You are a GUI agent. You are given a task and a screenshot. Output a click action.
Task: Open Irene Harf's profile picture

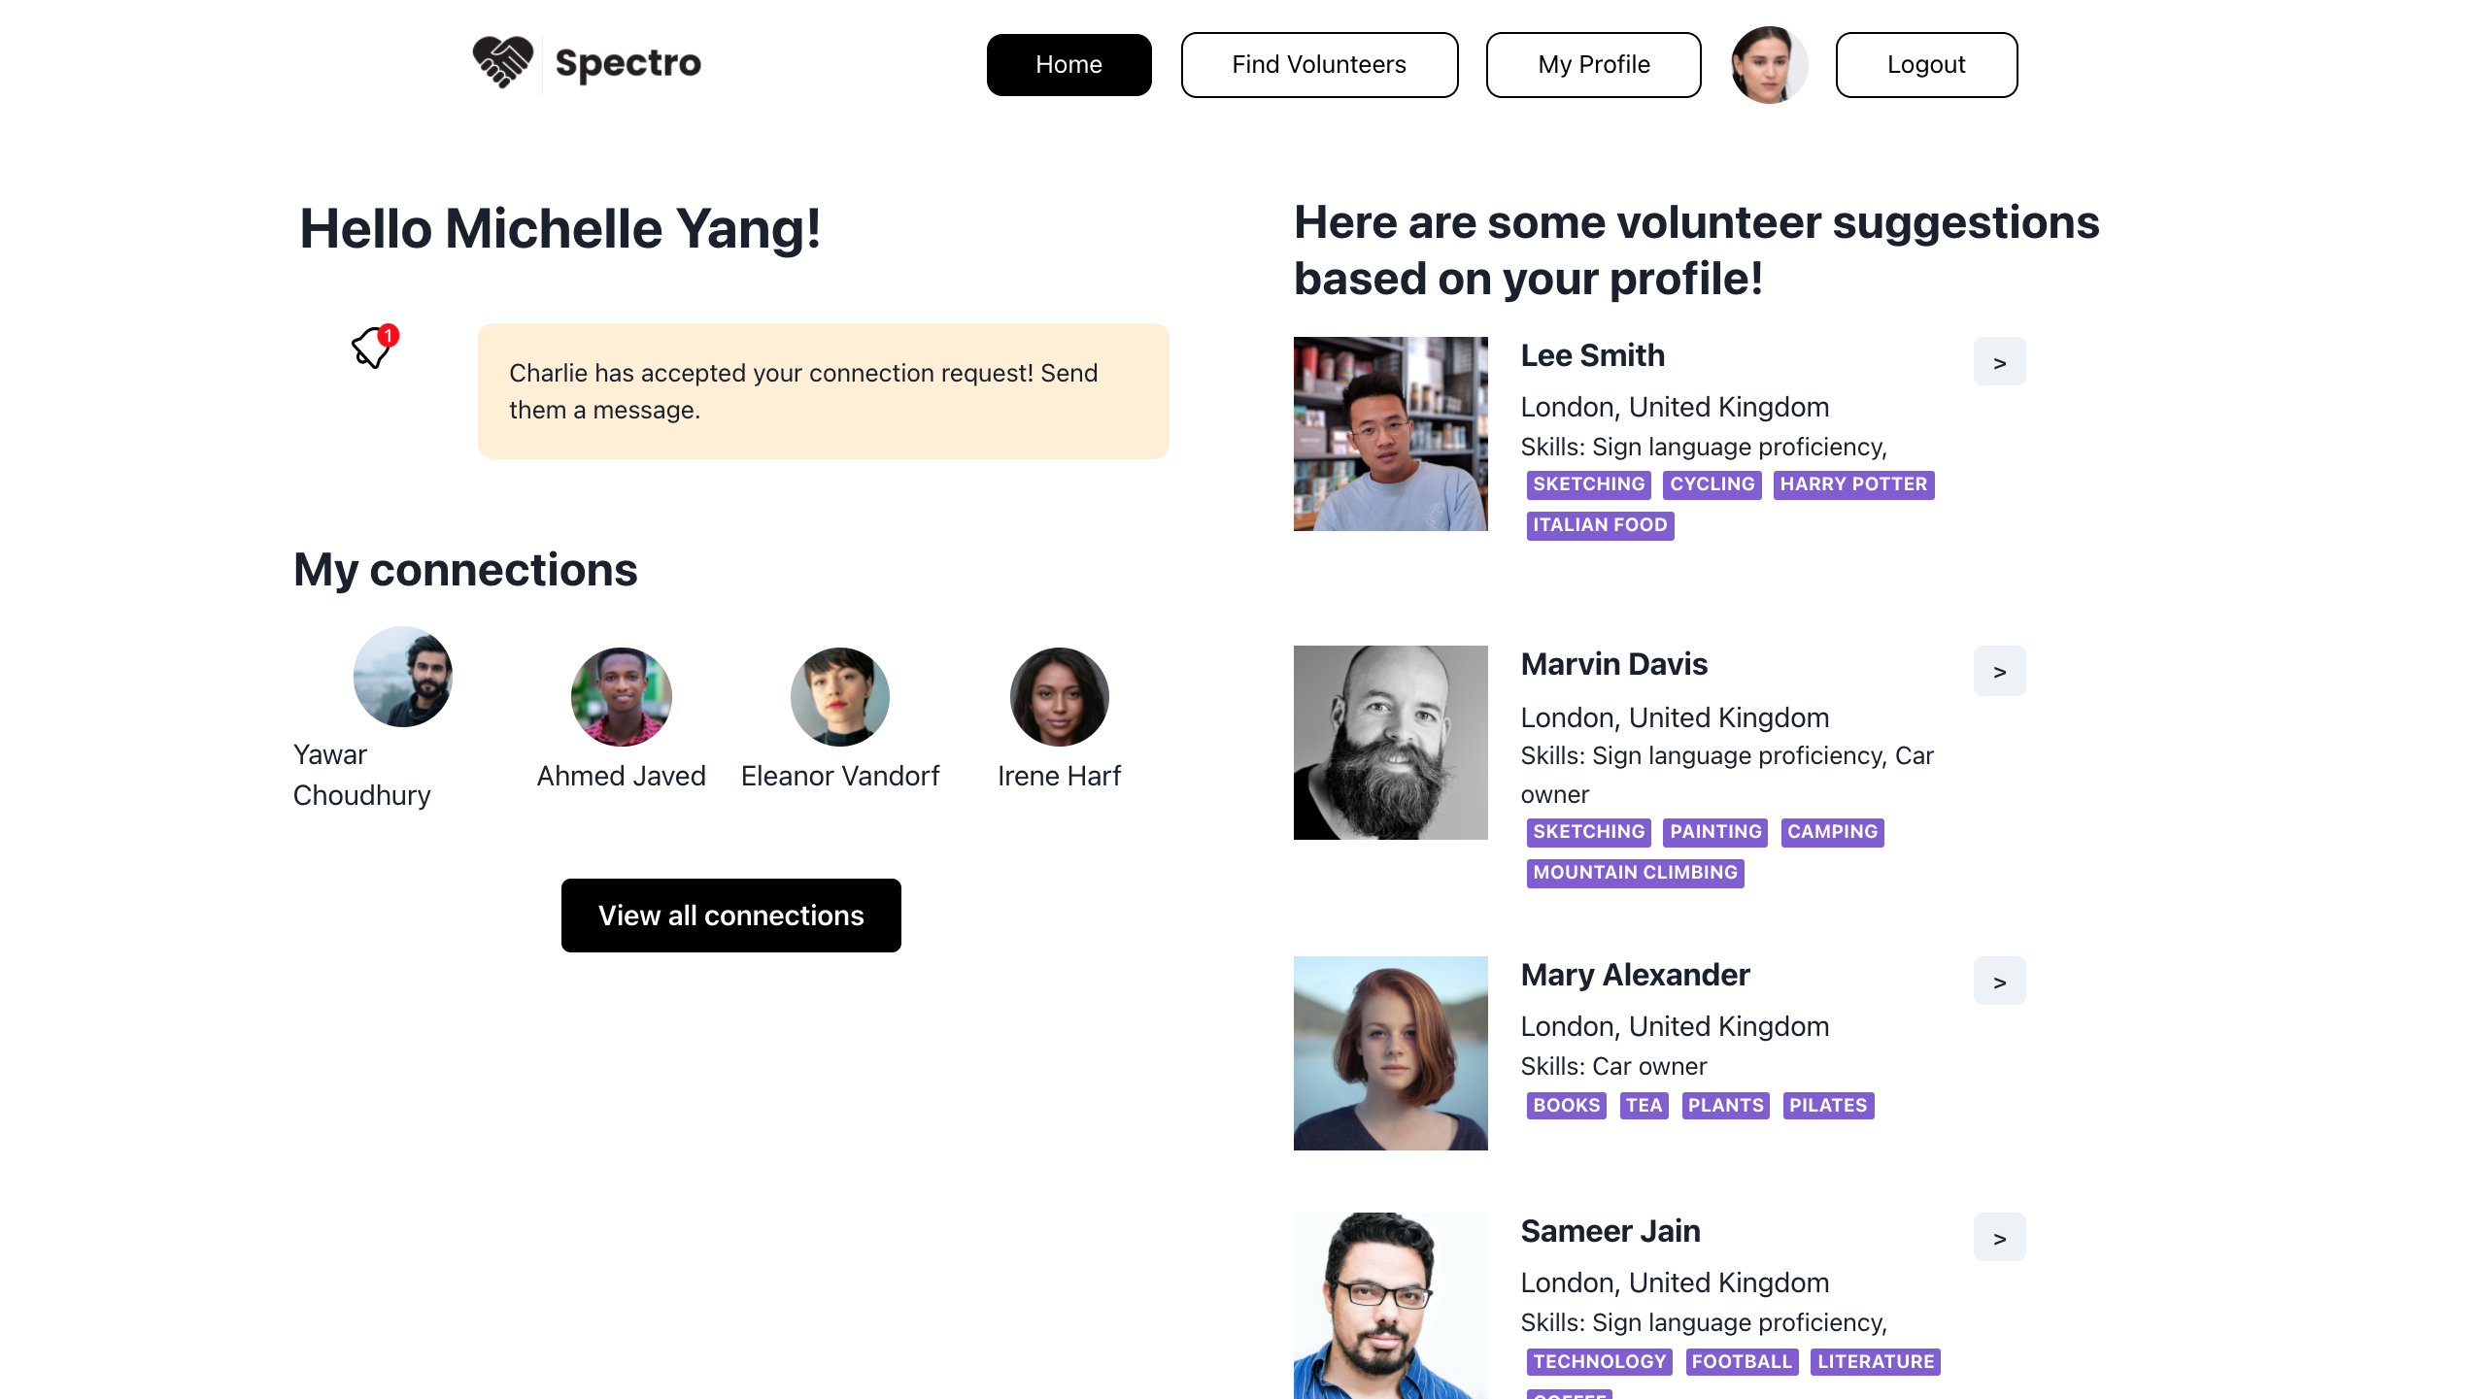(x=1059, y=697)
